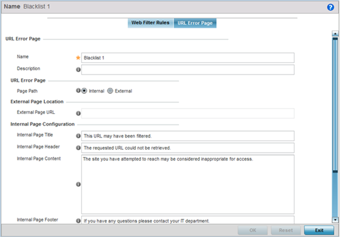Viewport: 340px width, 237px height.
Task: Focus the Description input field
Action: (x=188, y=70)
